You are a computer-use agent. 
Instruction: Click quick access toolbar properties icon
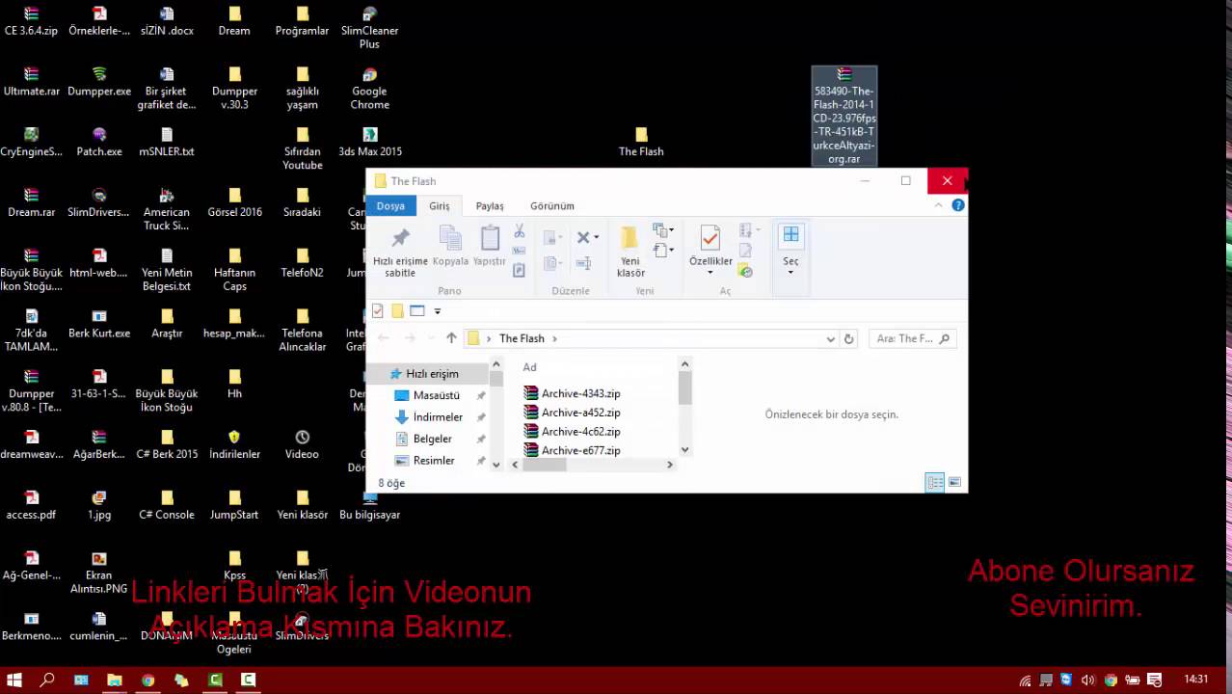[x=378, y=310]
